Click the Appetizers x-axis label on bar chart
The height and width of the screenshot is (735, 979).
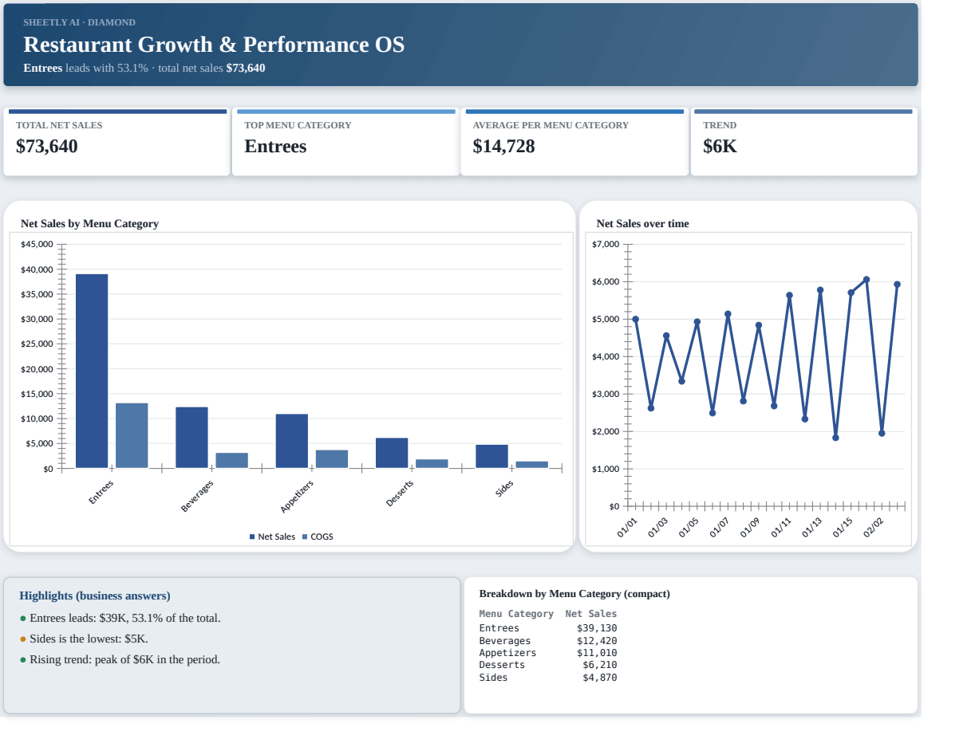(x=297, y=496)
